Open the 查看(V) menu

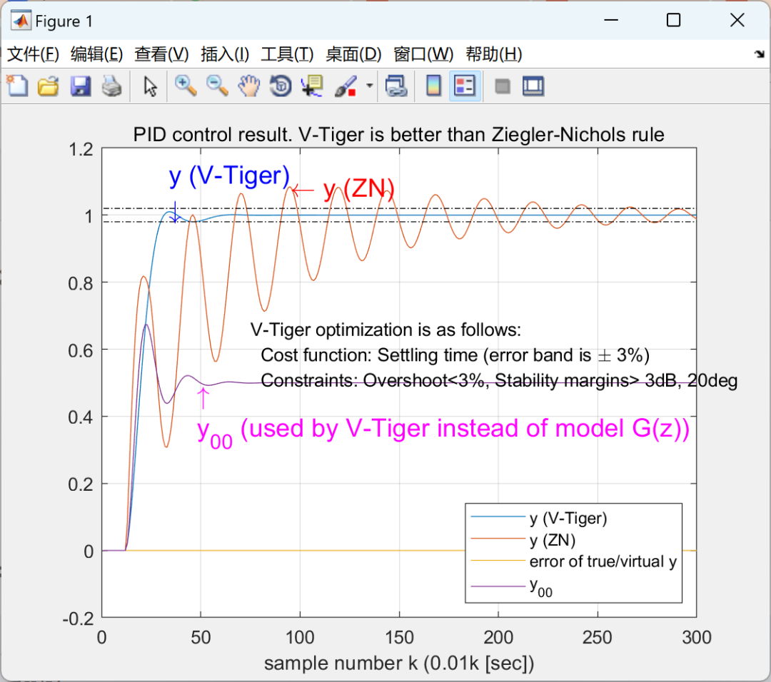point(161,54)
